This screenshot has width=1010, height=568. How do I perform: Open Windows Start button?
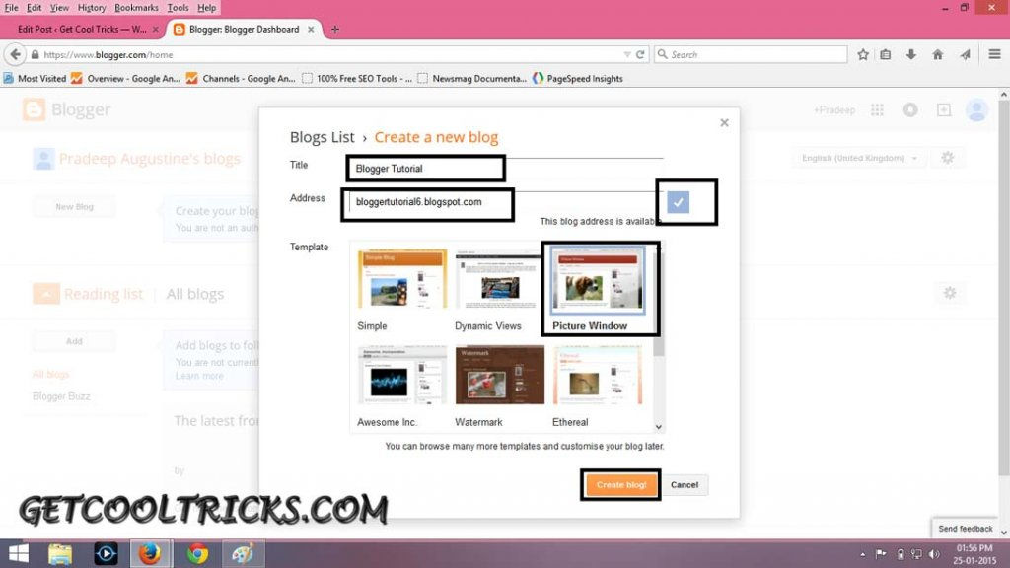pos(19,554)
